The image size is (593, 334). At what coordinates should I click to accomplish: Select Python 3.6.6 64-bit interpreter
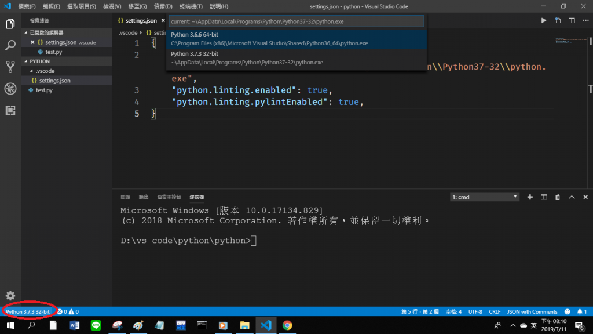coord(296,39)
